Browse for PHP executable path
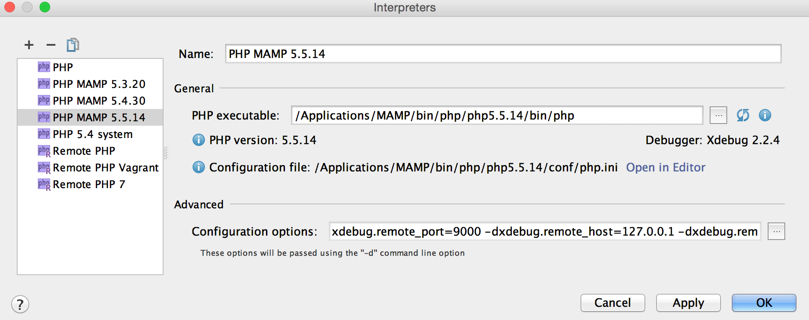This screenshot has width=809, height=320. tap(718, 116)
